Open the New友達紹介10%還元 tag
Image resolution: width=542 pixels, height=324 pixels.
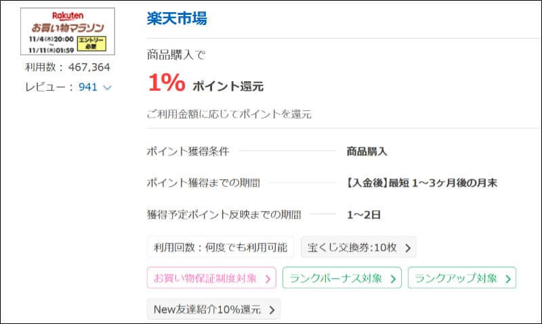(x=213, y=309)
